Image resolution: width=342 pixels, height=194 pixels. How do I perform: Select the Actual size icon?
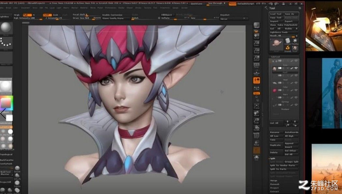[x=257, y=51]
